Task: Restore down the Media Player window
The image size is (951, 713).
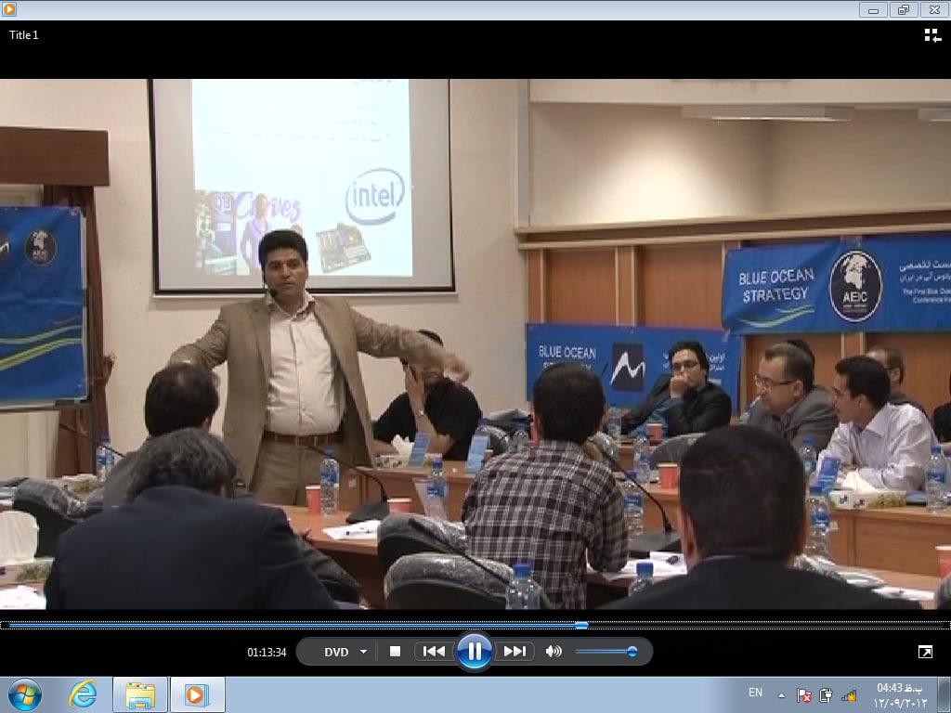Action: tap(904, 9)
